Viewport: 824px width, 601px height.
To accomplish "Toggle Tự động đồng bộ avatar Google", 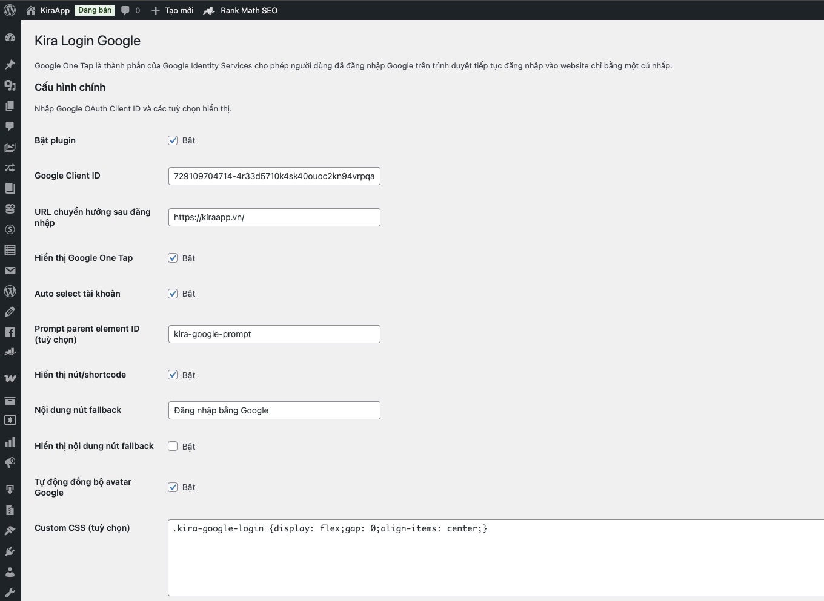I will (173, 487).
